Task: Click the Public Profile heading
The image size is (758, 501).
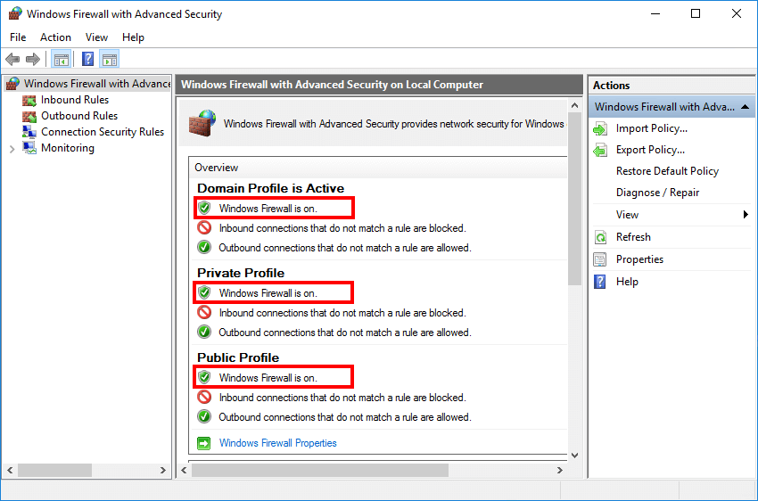Action: pyautogui.click(x=238, y=357)
